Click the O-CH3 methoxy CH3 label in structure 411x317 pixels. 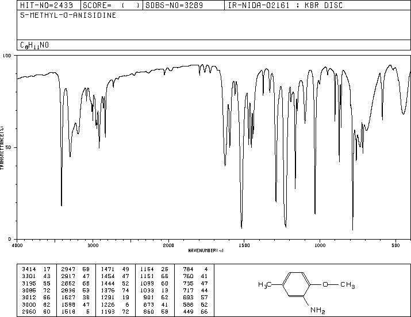pos(348,284)
